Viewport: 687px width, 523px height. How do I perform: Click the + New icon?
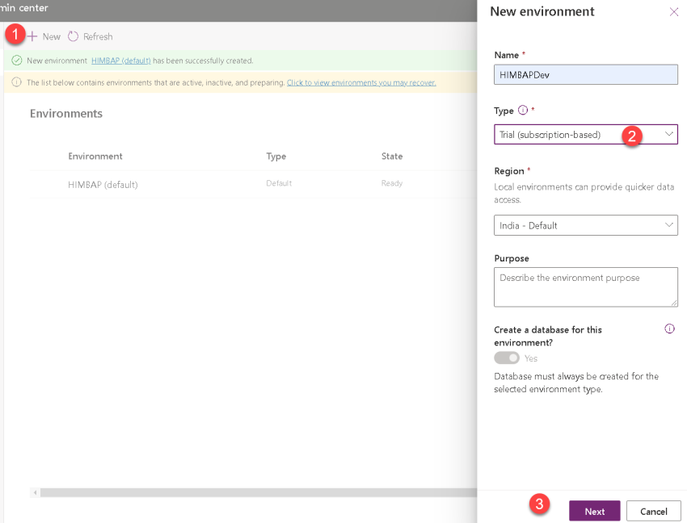point(33,36)
